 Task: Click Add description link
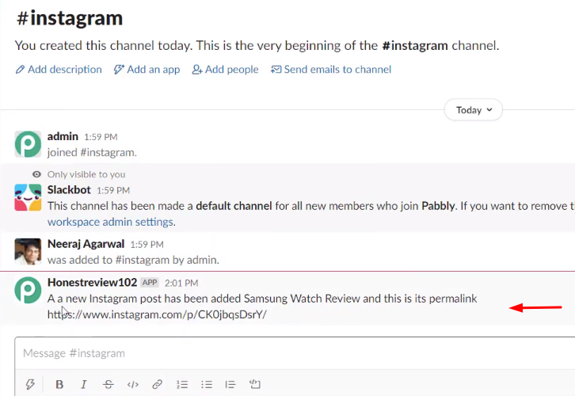point(59,70)
